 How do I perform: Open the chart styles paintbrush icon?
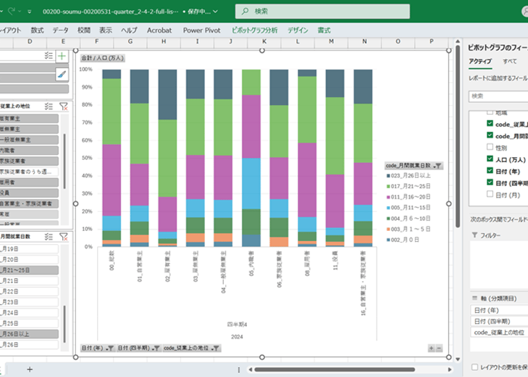[62, 74]
